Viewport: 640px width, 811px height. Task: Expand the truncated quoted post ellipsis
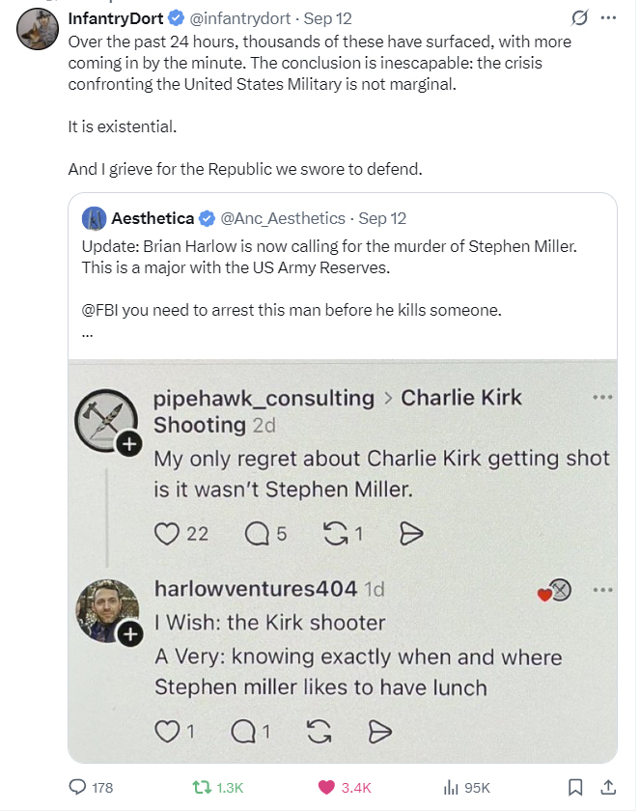pos(88,334)
